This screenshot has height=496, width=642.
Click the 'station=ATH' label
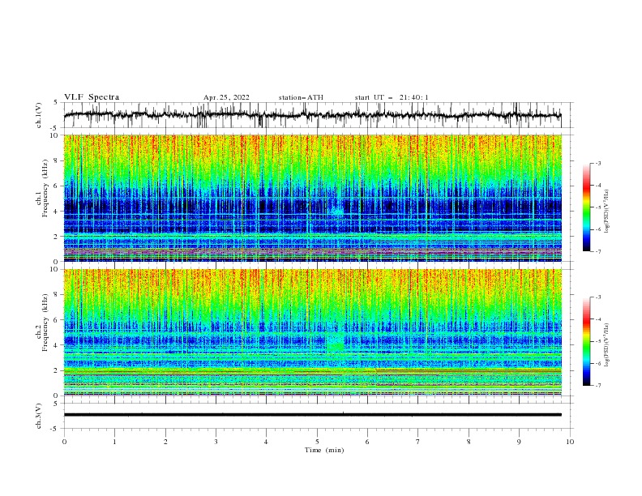pos(301,97)
